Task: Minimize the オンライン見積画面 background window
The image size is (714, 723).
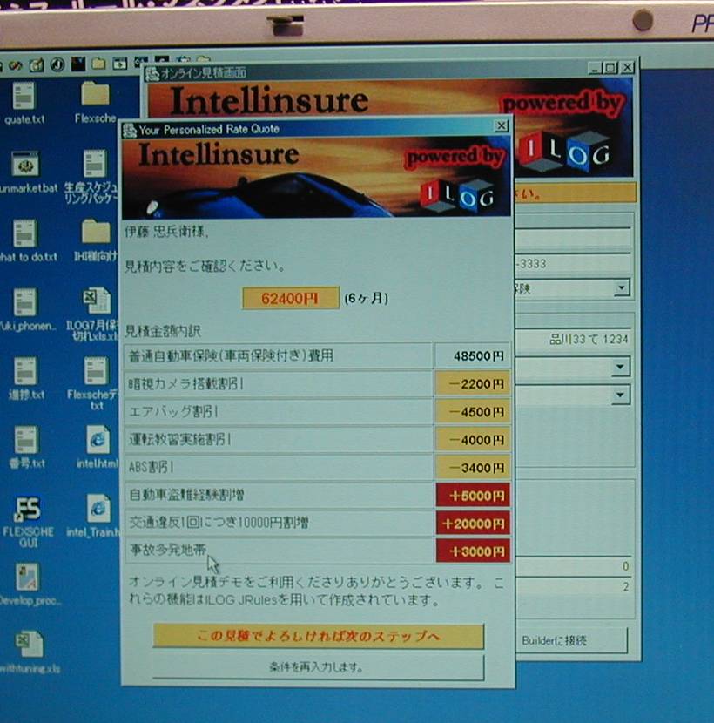Action: coord(596,69)
